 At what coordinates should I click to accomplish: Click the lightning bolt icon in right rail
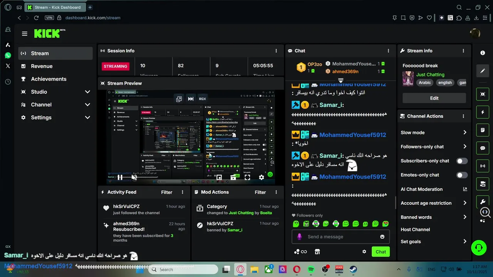point(483,112)
